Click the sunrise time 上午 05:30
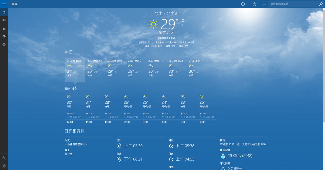Image resolution: width=325 pixels, height=170 pixels. click(133, 146)
